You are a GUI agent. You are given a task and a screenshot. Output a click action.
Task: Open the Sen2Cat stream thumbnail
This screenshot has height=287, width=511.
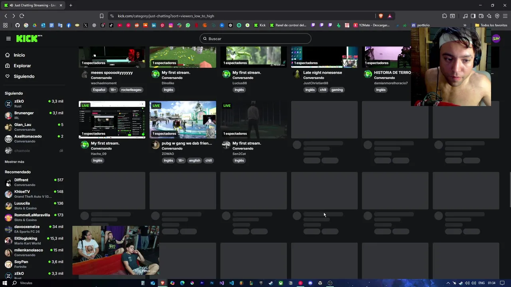point(254,120)
